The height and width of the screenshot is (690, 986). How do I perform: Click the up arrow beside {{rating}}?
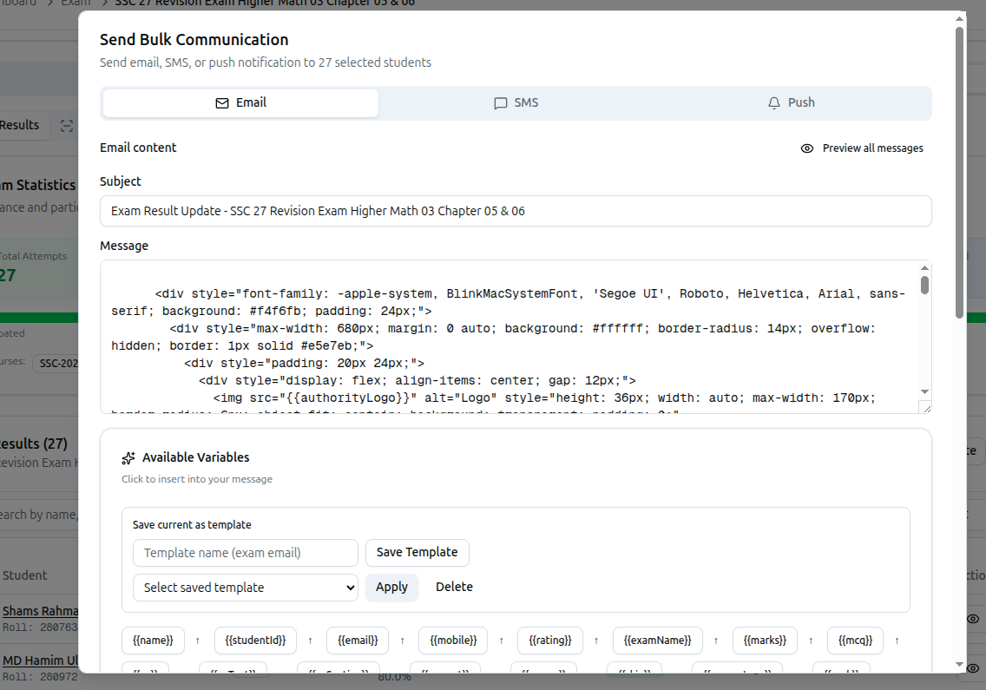596,641
